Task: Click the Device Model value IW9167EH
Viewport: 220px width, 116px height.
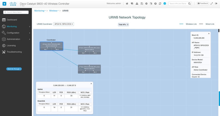Action: point(198,63)
